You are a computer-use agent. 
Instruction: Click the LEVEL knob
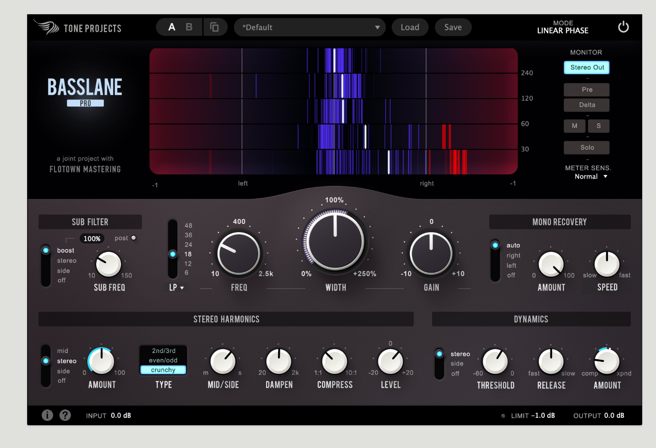click(x=390, y=361)
